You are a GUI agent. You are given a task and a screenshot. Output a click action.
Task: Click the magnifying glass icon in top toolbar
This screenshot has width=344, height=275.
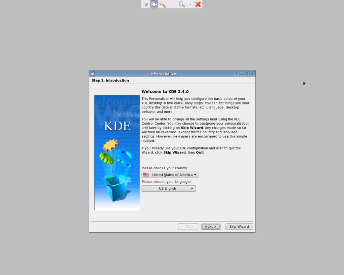click(182, 4)
